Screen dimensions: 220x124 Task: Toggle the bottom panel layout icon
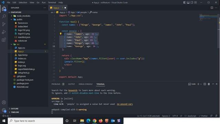coord(188,2)
